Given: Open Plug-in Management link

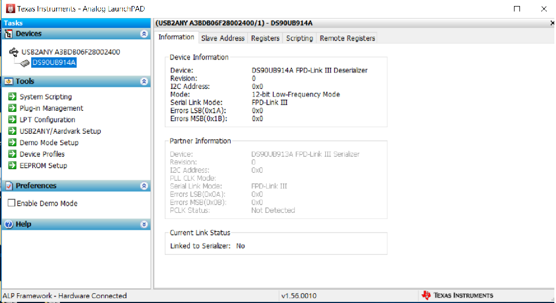Looking at the screenshot, I should coord(51,108).
